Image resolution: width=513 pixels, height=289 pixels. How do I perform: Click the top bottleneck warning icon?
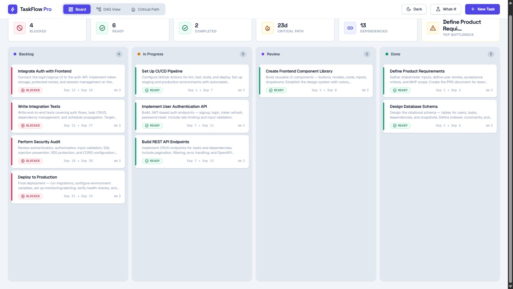tap(433, 28)
